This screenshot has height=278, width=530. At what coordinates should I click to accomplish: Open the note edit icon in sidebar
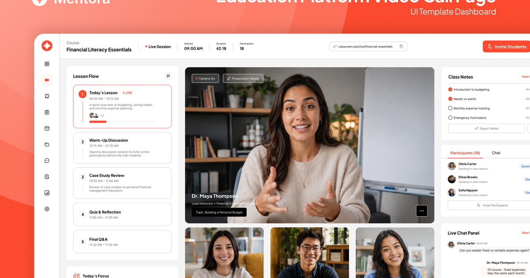47,177
